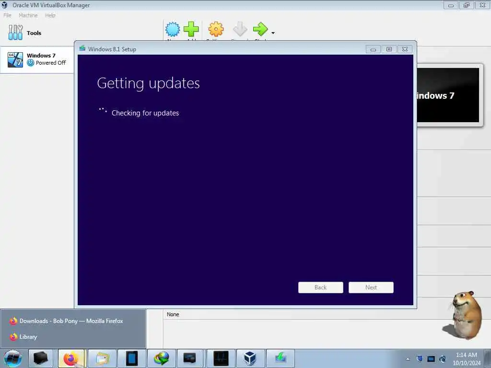The image size is (491, 368).
Task: Expand the Start button dropdown arrow
Action: (x=273, y=33)
